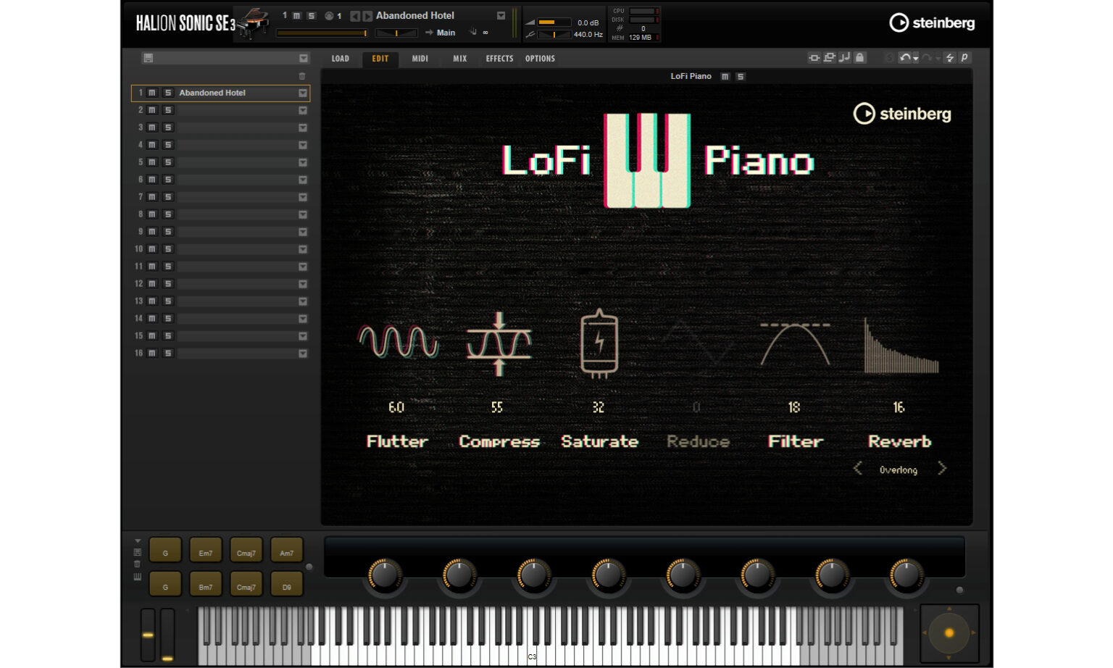Click the Compress effect icon
This screenshot has height=668, width=1113.
point(499,343)
